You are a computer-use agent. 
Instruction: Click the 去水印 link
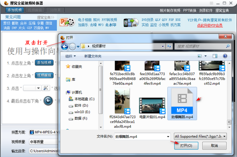tap(111, 25)
